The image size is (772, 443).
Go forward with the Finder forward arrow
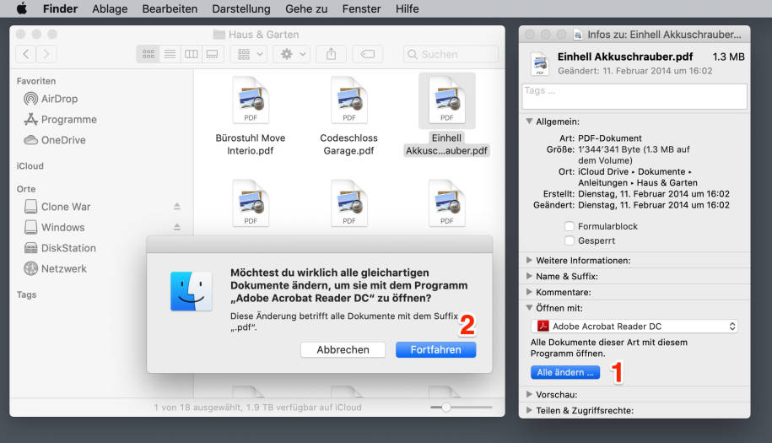(46, 54)
